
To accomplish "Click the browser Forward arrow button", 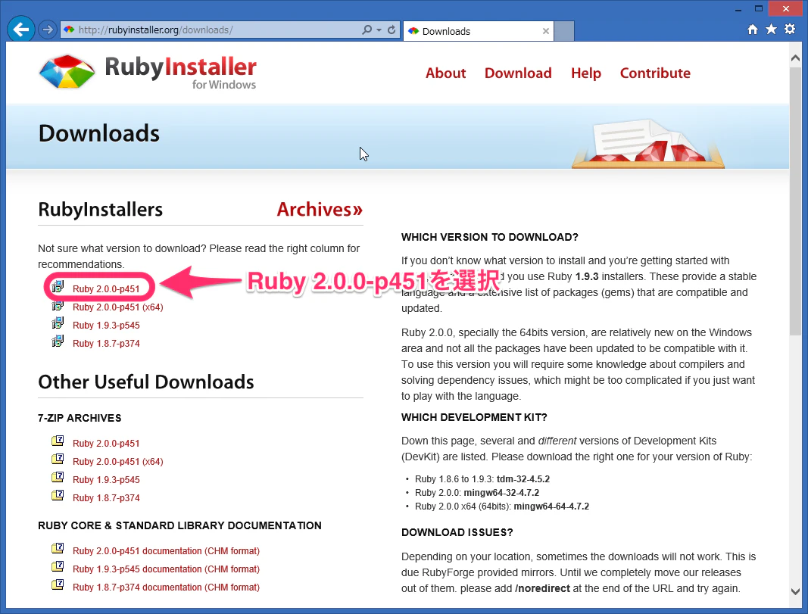I will click(48, 30).
